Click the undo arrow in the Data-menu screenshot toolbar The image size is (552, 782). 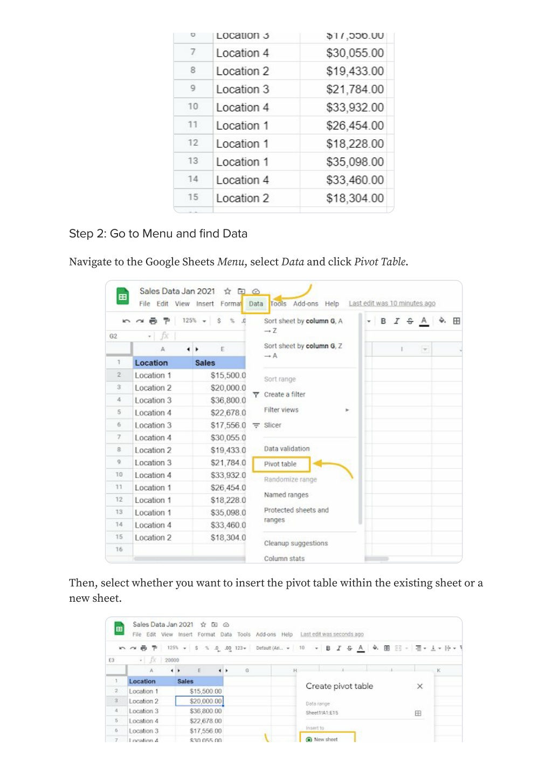126,321
